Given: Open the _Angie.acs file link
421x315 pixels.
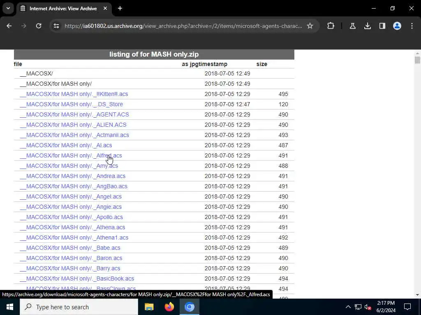Looking at the screenshot, I should pos(71,207).
